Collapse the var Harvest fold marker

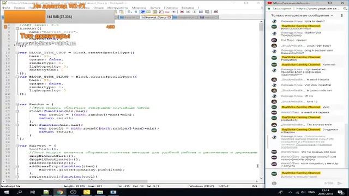pos(17,146)
